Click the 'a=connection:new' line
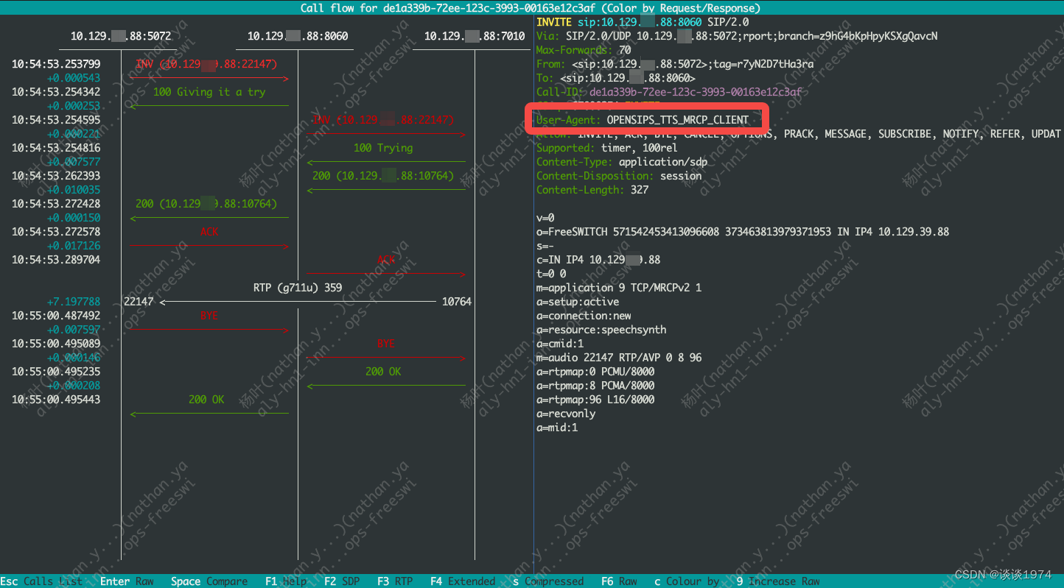The image size is (1064, 588). (584, 316)
